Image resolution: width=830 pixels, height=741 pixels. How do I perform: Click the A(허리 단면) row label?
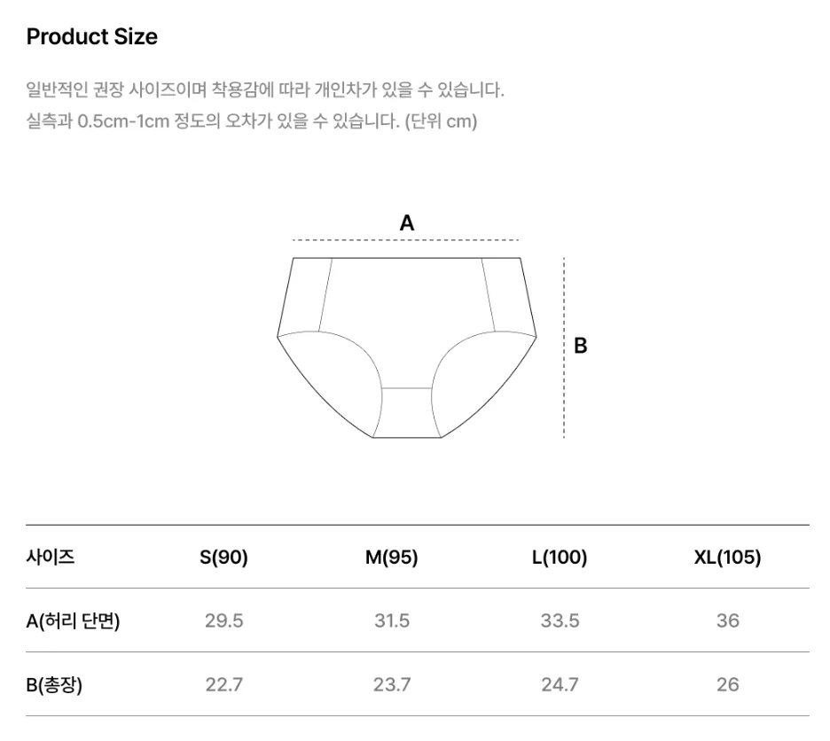(73, 620)
